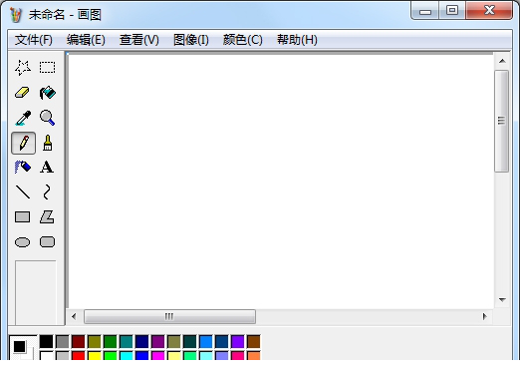Minimize the Paint window
520x374 pixels.
425,11
